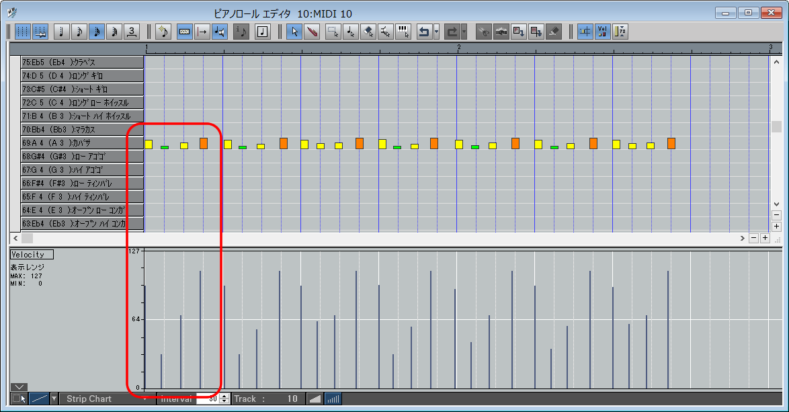789x412 pixels.
Task: Open the undo history dropdown arrow
Action: [x=437, y=32]
